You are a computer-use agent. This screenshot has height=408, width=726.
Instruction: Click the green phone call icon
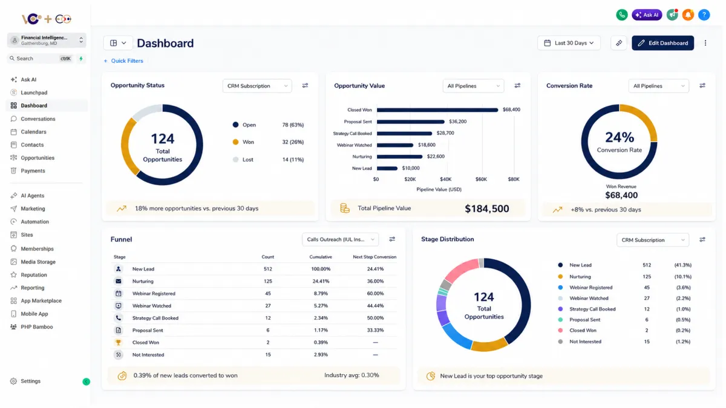pyautogui.click(x=622, y=15)
